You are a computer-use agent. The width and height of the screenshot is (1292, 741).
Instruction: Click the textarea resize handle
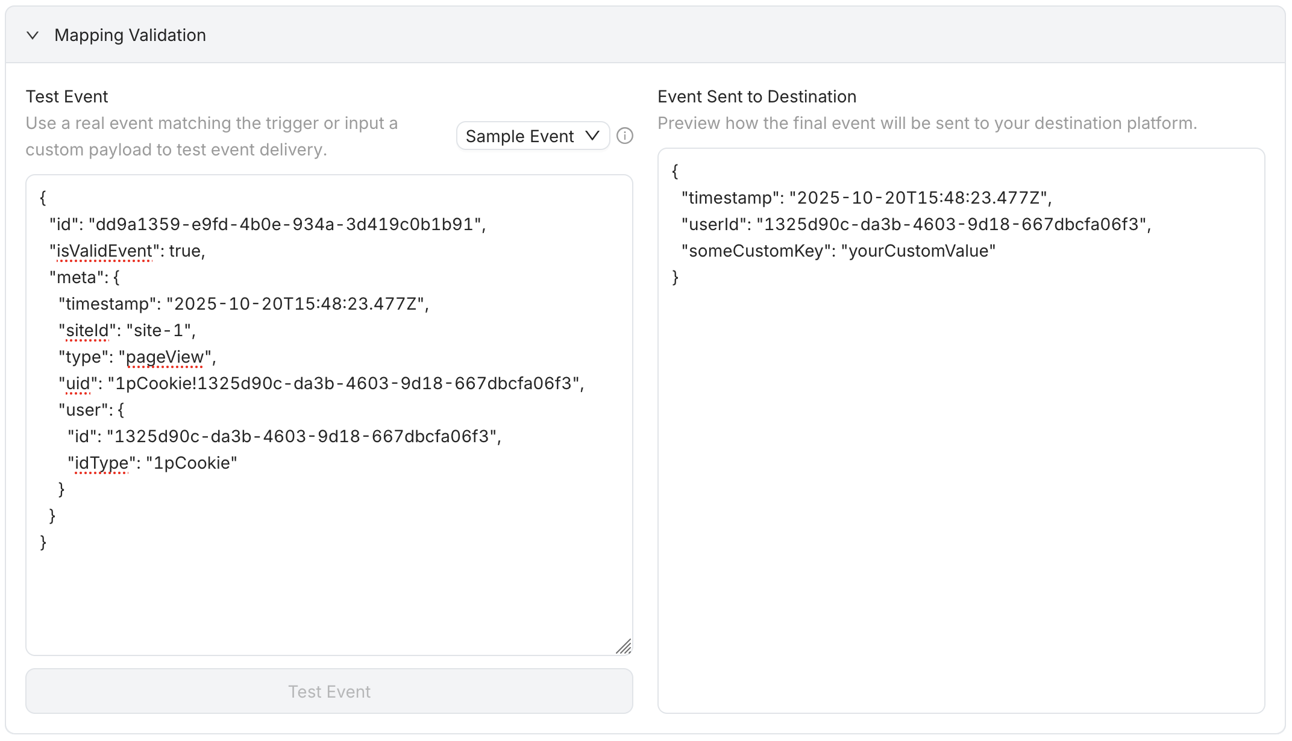[x=624, y=646]
